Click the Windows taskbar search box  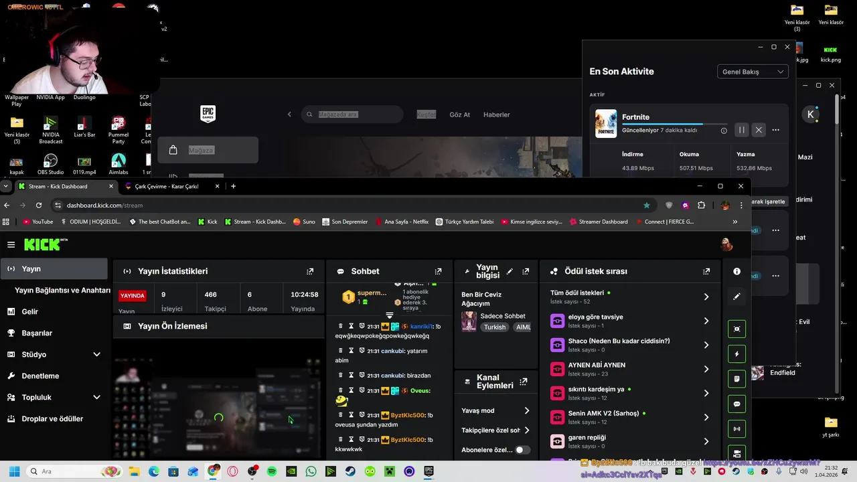coord(75,471)
